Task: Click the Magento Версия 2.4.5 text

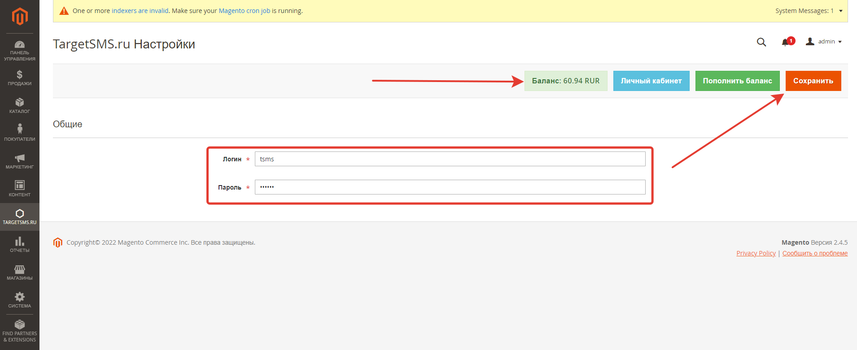Action: tap(815, 242)
